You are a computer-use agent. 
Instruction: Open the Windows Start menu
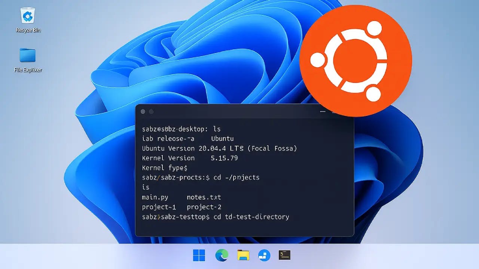pos(199,256)
